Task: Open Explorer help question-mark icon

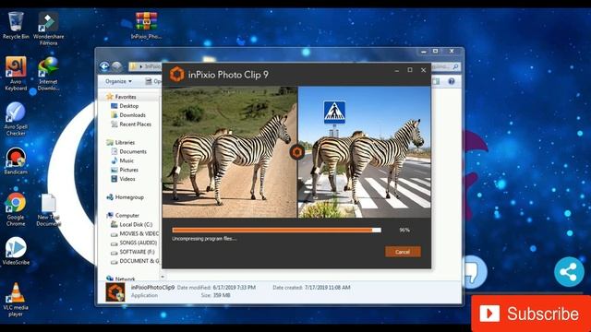Action: [x=452, y=81]
